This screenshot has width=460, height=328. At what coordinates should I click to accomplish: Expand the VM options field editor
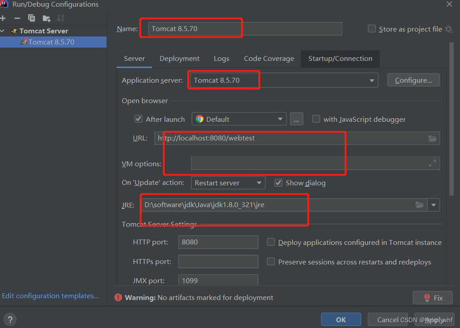(432, 163)
